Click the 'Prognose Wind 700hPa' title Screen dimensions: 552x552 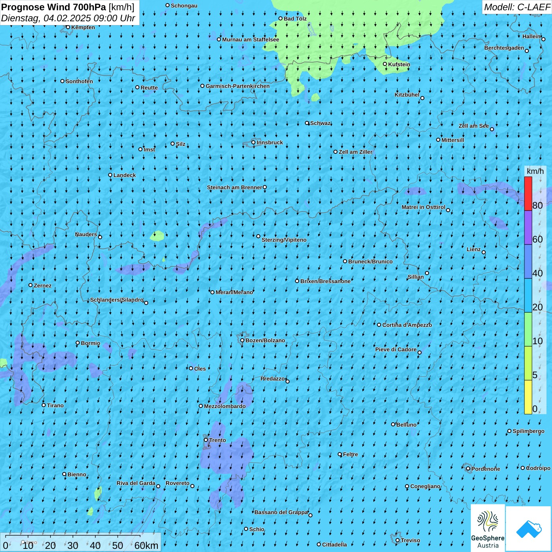pyautogui.click(x=54, y=7)
